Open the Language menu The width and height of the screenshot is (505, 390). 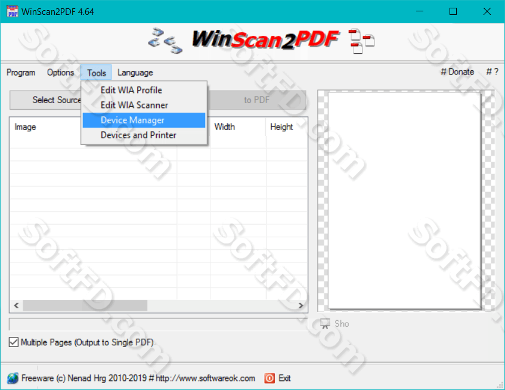pyautogui.click(x=135, y=73)
